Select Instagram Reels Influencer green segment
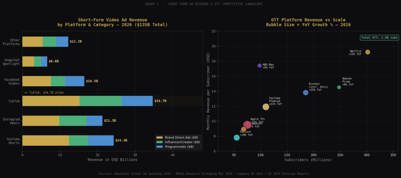Screen dimensions: 401x178 (x=73, y=120)
